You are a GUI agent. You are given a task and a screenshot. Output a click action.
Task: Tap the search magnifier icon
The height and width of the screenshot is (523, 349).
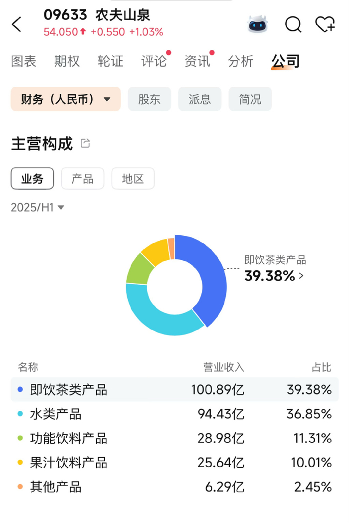pyautogui.click(x=293, y=24)
